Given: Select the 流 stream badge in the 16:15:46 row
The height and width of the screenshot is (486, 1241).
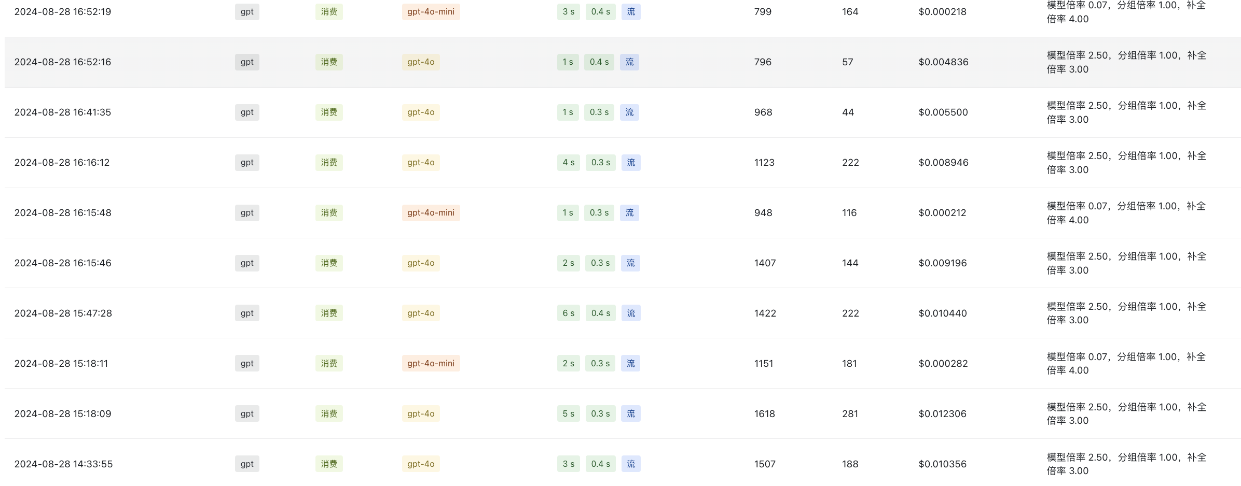Looking at the screenshot, I should click(630, 263).
